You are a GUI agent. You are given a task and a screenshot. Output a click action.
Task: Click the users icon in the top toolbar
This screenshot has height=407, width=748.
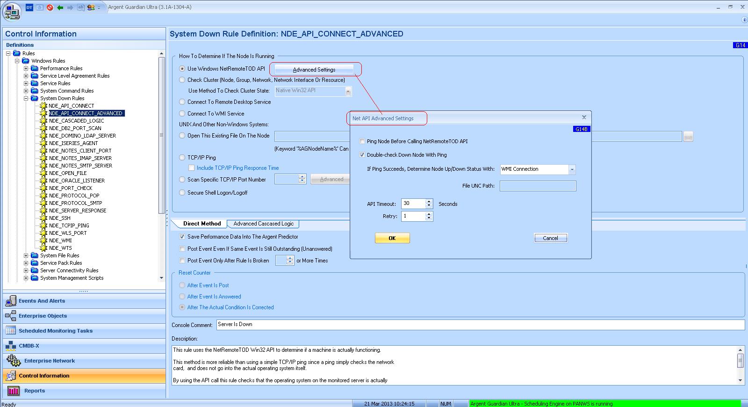coord(91,7)
